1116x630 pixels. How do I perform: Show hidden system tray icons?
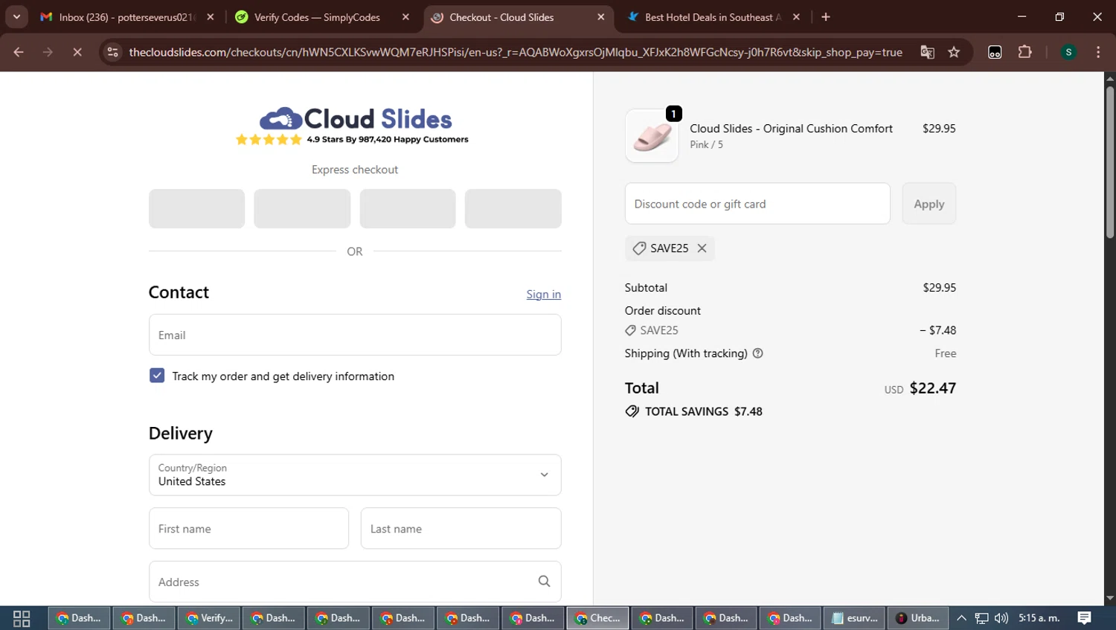pyautogui.click(x=961, y=618)
